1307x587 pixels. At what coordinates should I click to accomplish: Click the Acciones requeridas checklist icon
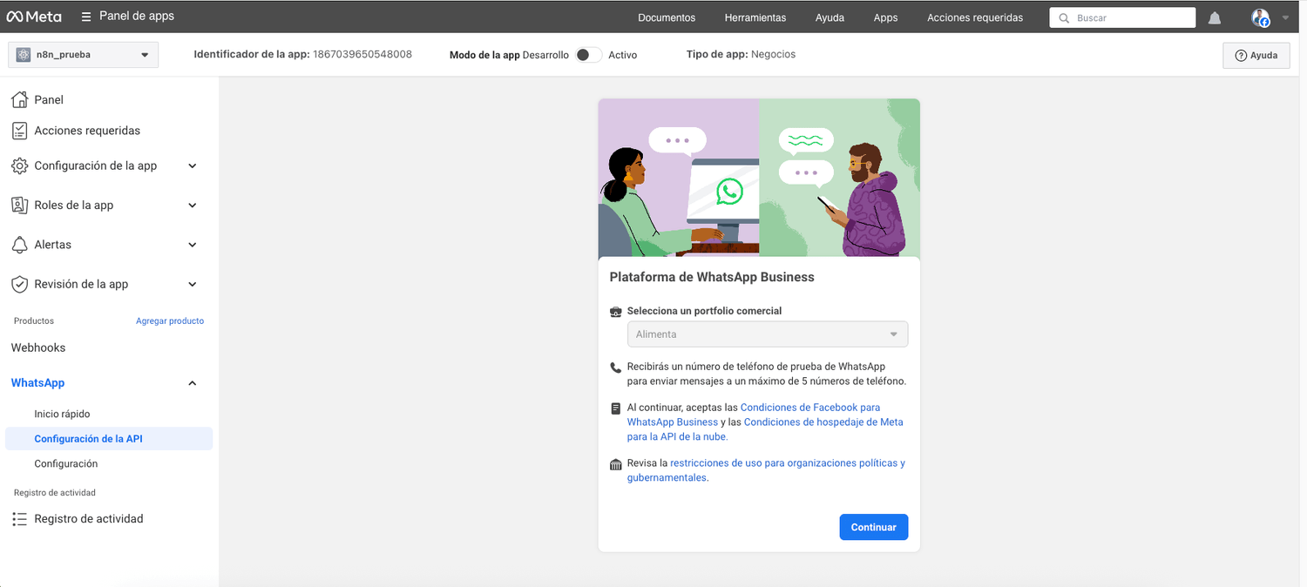pyautogui.click(x=19, y=131)
